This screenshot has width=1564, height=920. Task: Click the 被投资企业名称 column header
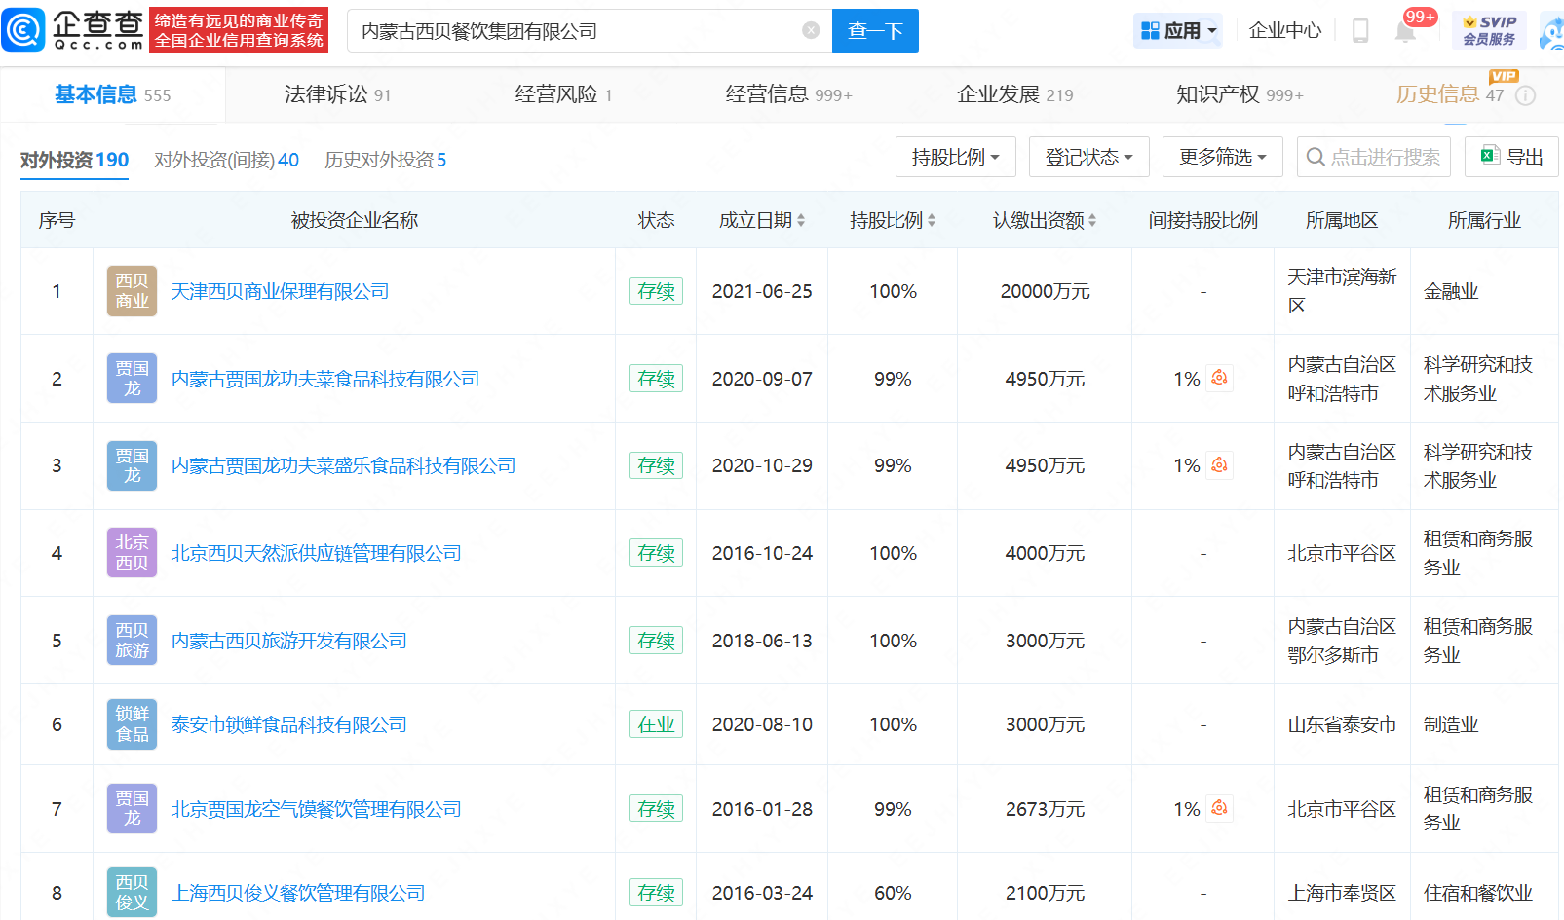click(354, 221)
